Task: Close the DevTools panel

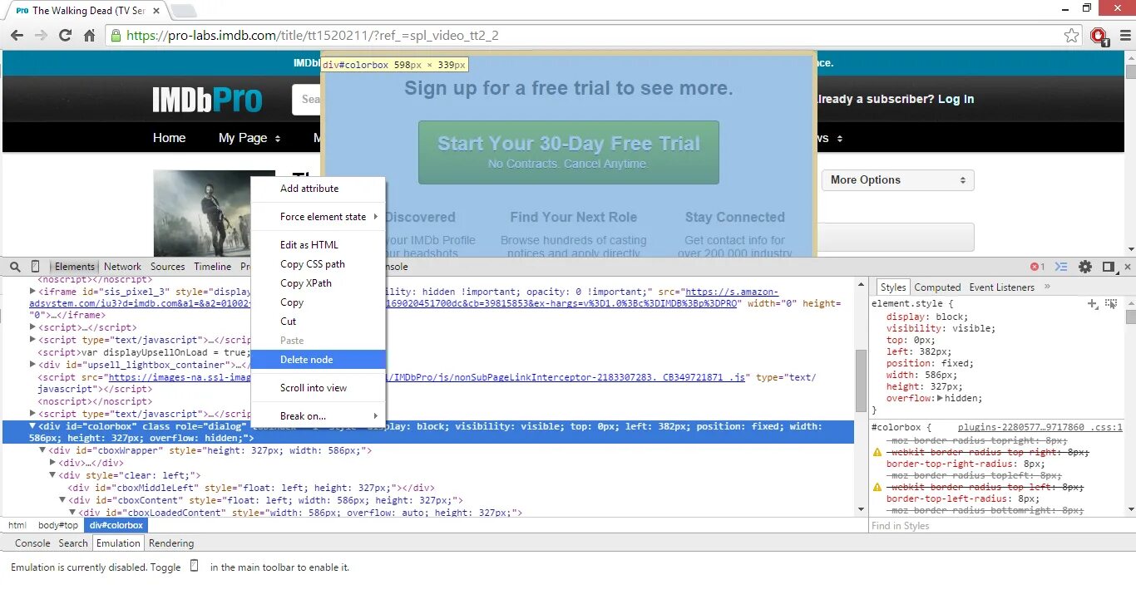Action: click(x=1128, y=267)
